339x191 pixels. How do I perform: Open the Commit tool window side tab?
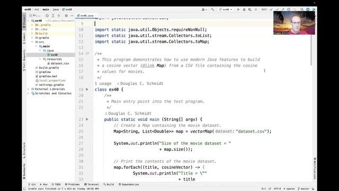(24, 38)
